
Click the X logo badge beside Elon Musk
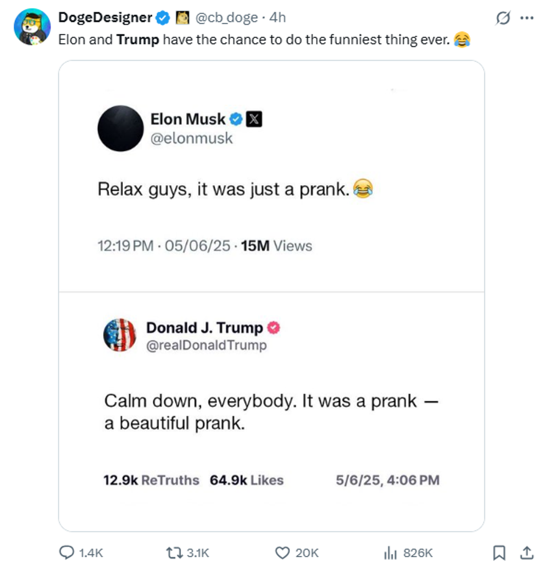tap(254, 120)
